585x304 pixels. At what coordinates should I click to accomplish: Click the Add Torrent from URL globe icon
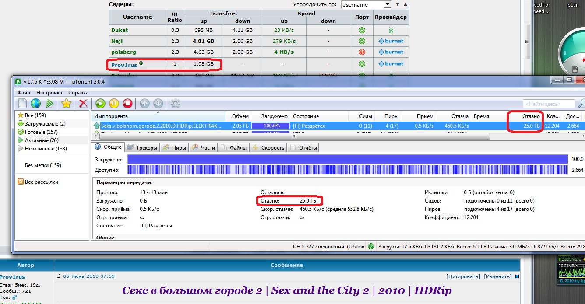(35, 104)
